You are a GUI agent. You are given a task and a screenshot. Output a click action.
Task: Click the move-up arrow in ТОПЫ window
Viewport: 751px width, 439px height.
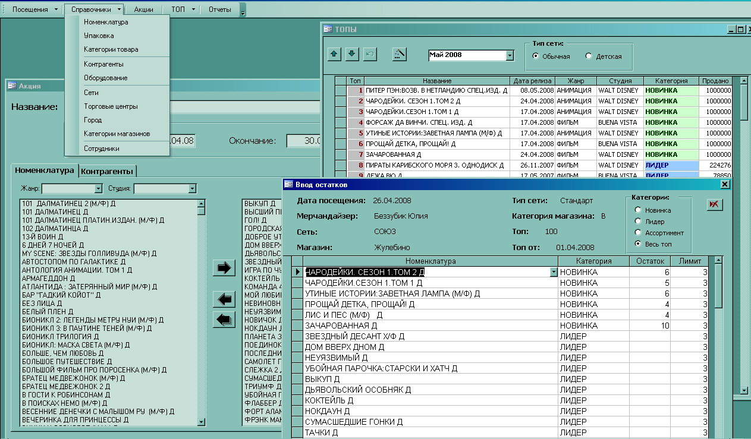(x=335, y=54)
